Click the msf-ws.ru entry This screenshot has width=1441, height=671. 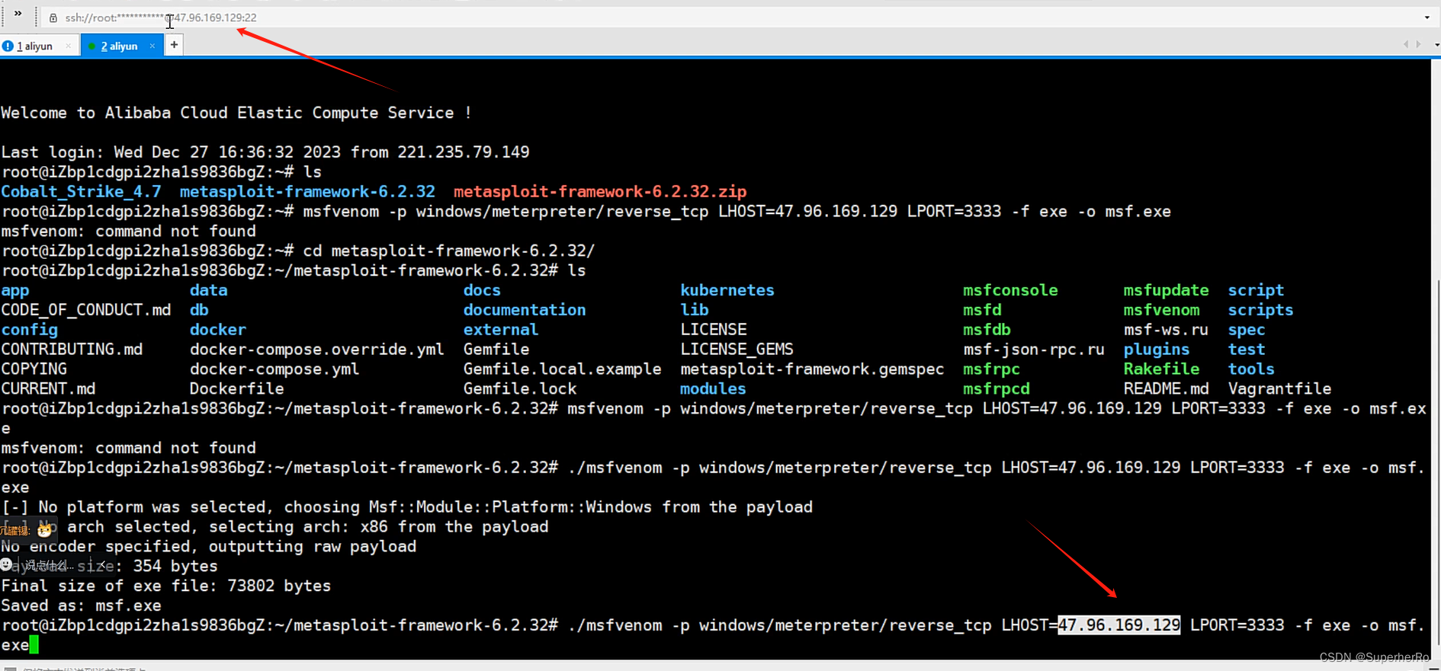(1166, 330)
